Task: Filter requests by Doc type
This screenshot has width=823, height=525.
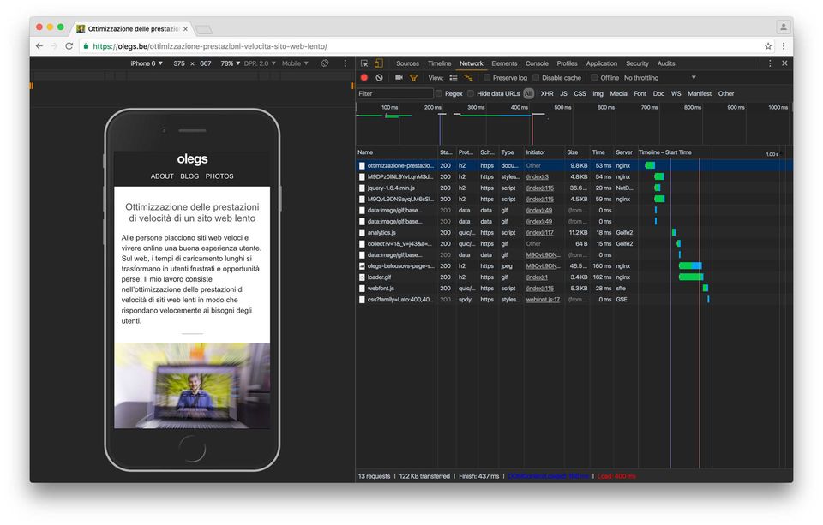Action: tap(658, 94)
